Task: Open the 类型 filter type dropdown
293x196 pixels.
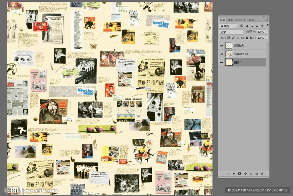Action: pyautogui.click(x=228, y=26)
